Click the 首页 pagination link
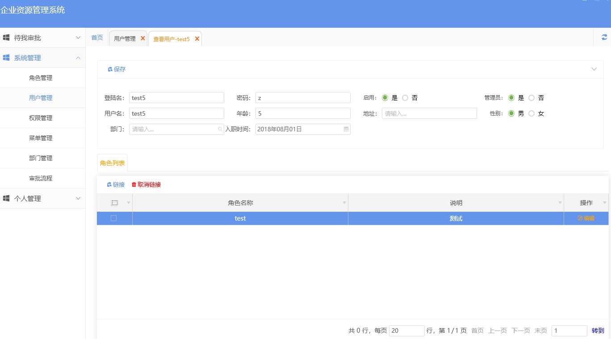This screenshot has height=339, width=611. (477, 331)
